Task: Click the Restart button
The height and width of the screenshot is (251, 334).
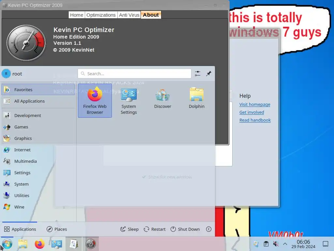Action: (155, 229)
